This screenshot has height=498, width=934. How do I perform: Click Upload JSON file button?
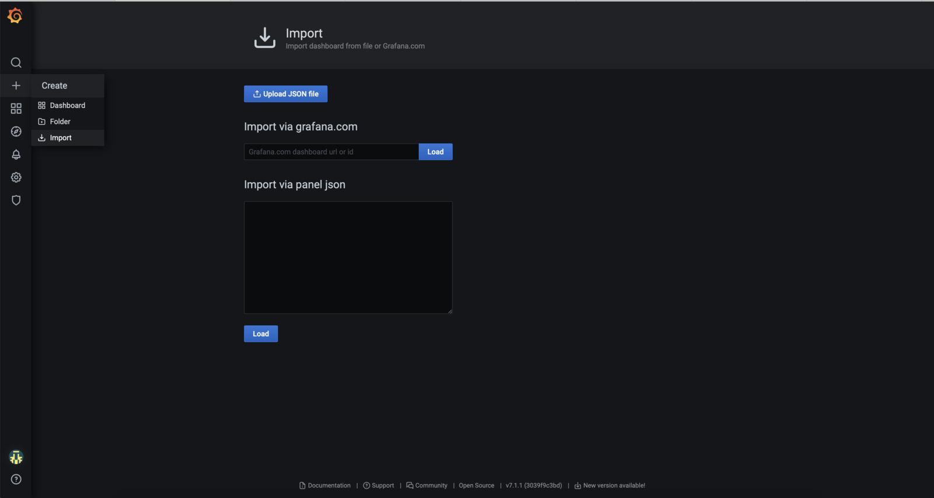(x=285, y=94)
